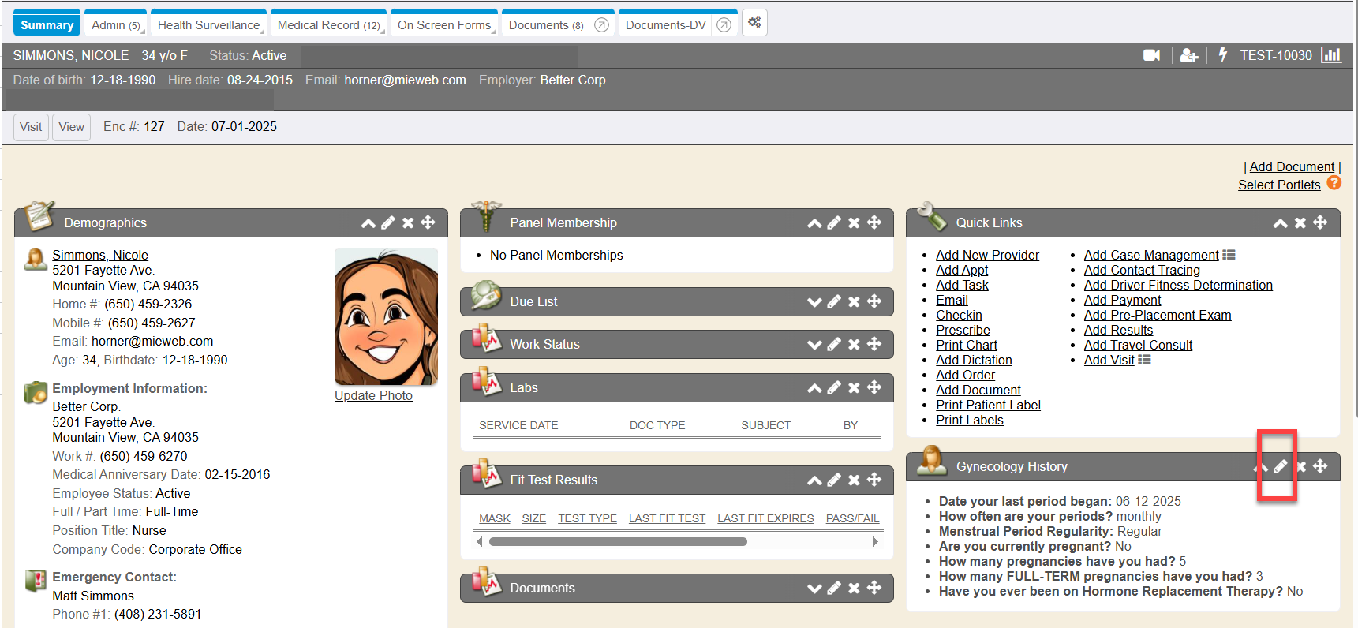1358x628 pixels.
Task: Edit Gynecology History with pencil icon
Action: [x=1280, y=466]
